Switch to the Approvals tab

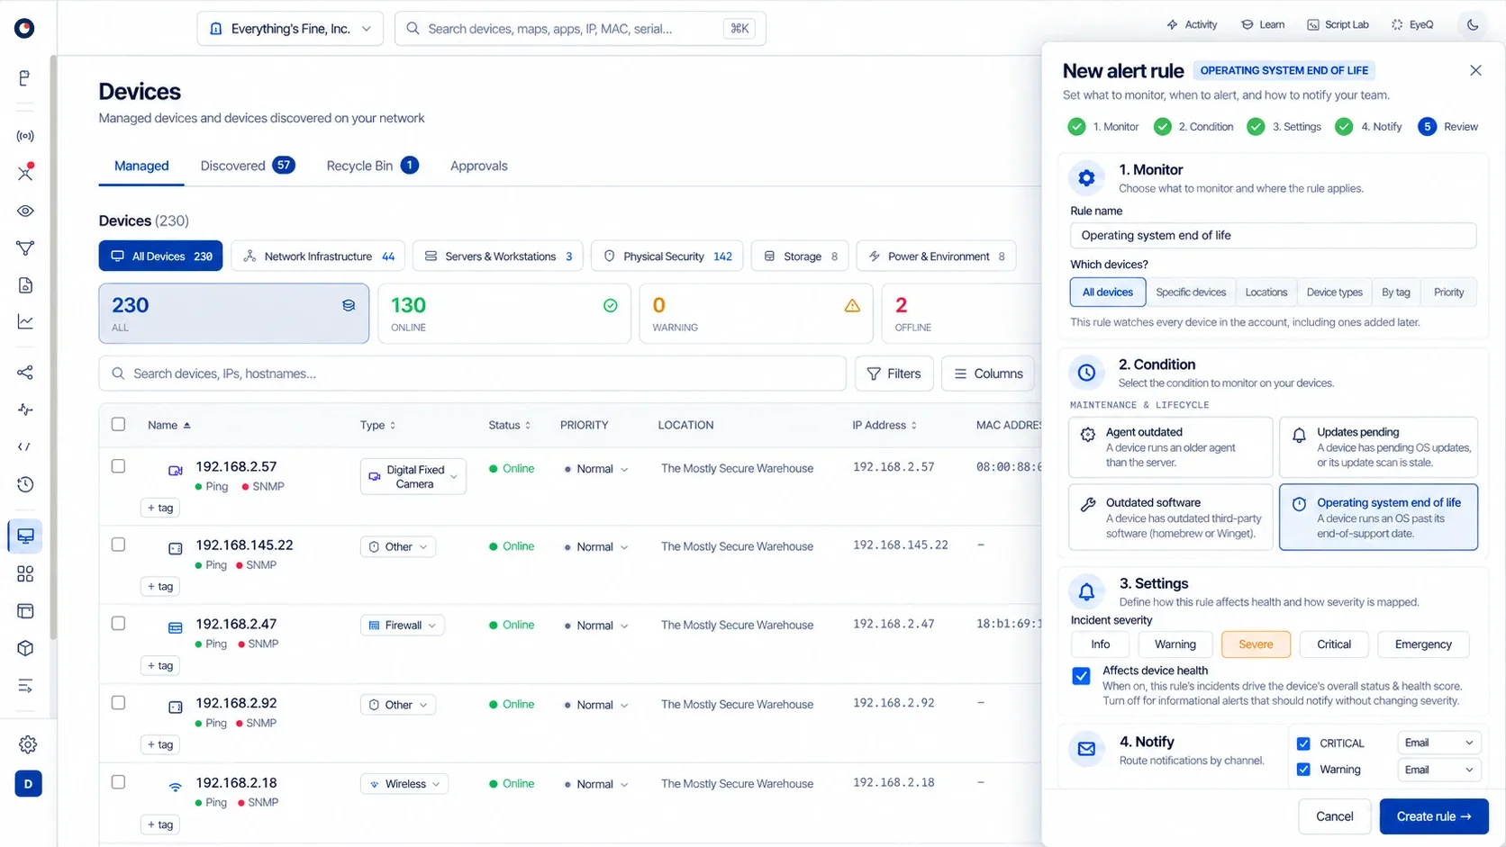click(x=478, y=166)
